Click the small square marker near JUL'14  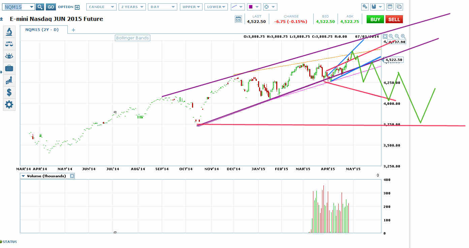(x=115, y=112)
